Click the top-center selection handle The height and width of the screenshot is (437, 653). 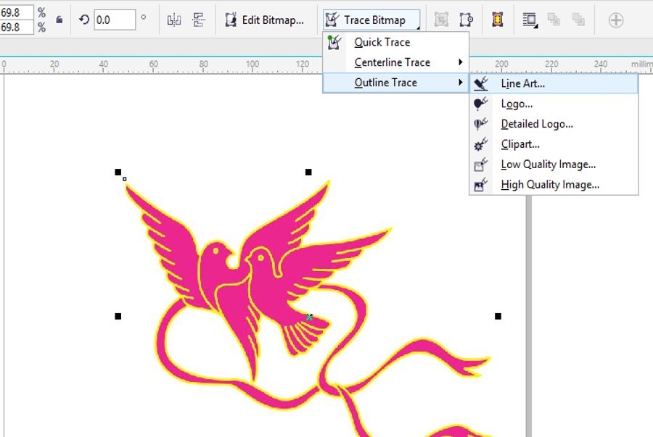click(x=308, y=172)
